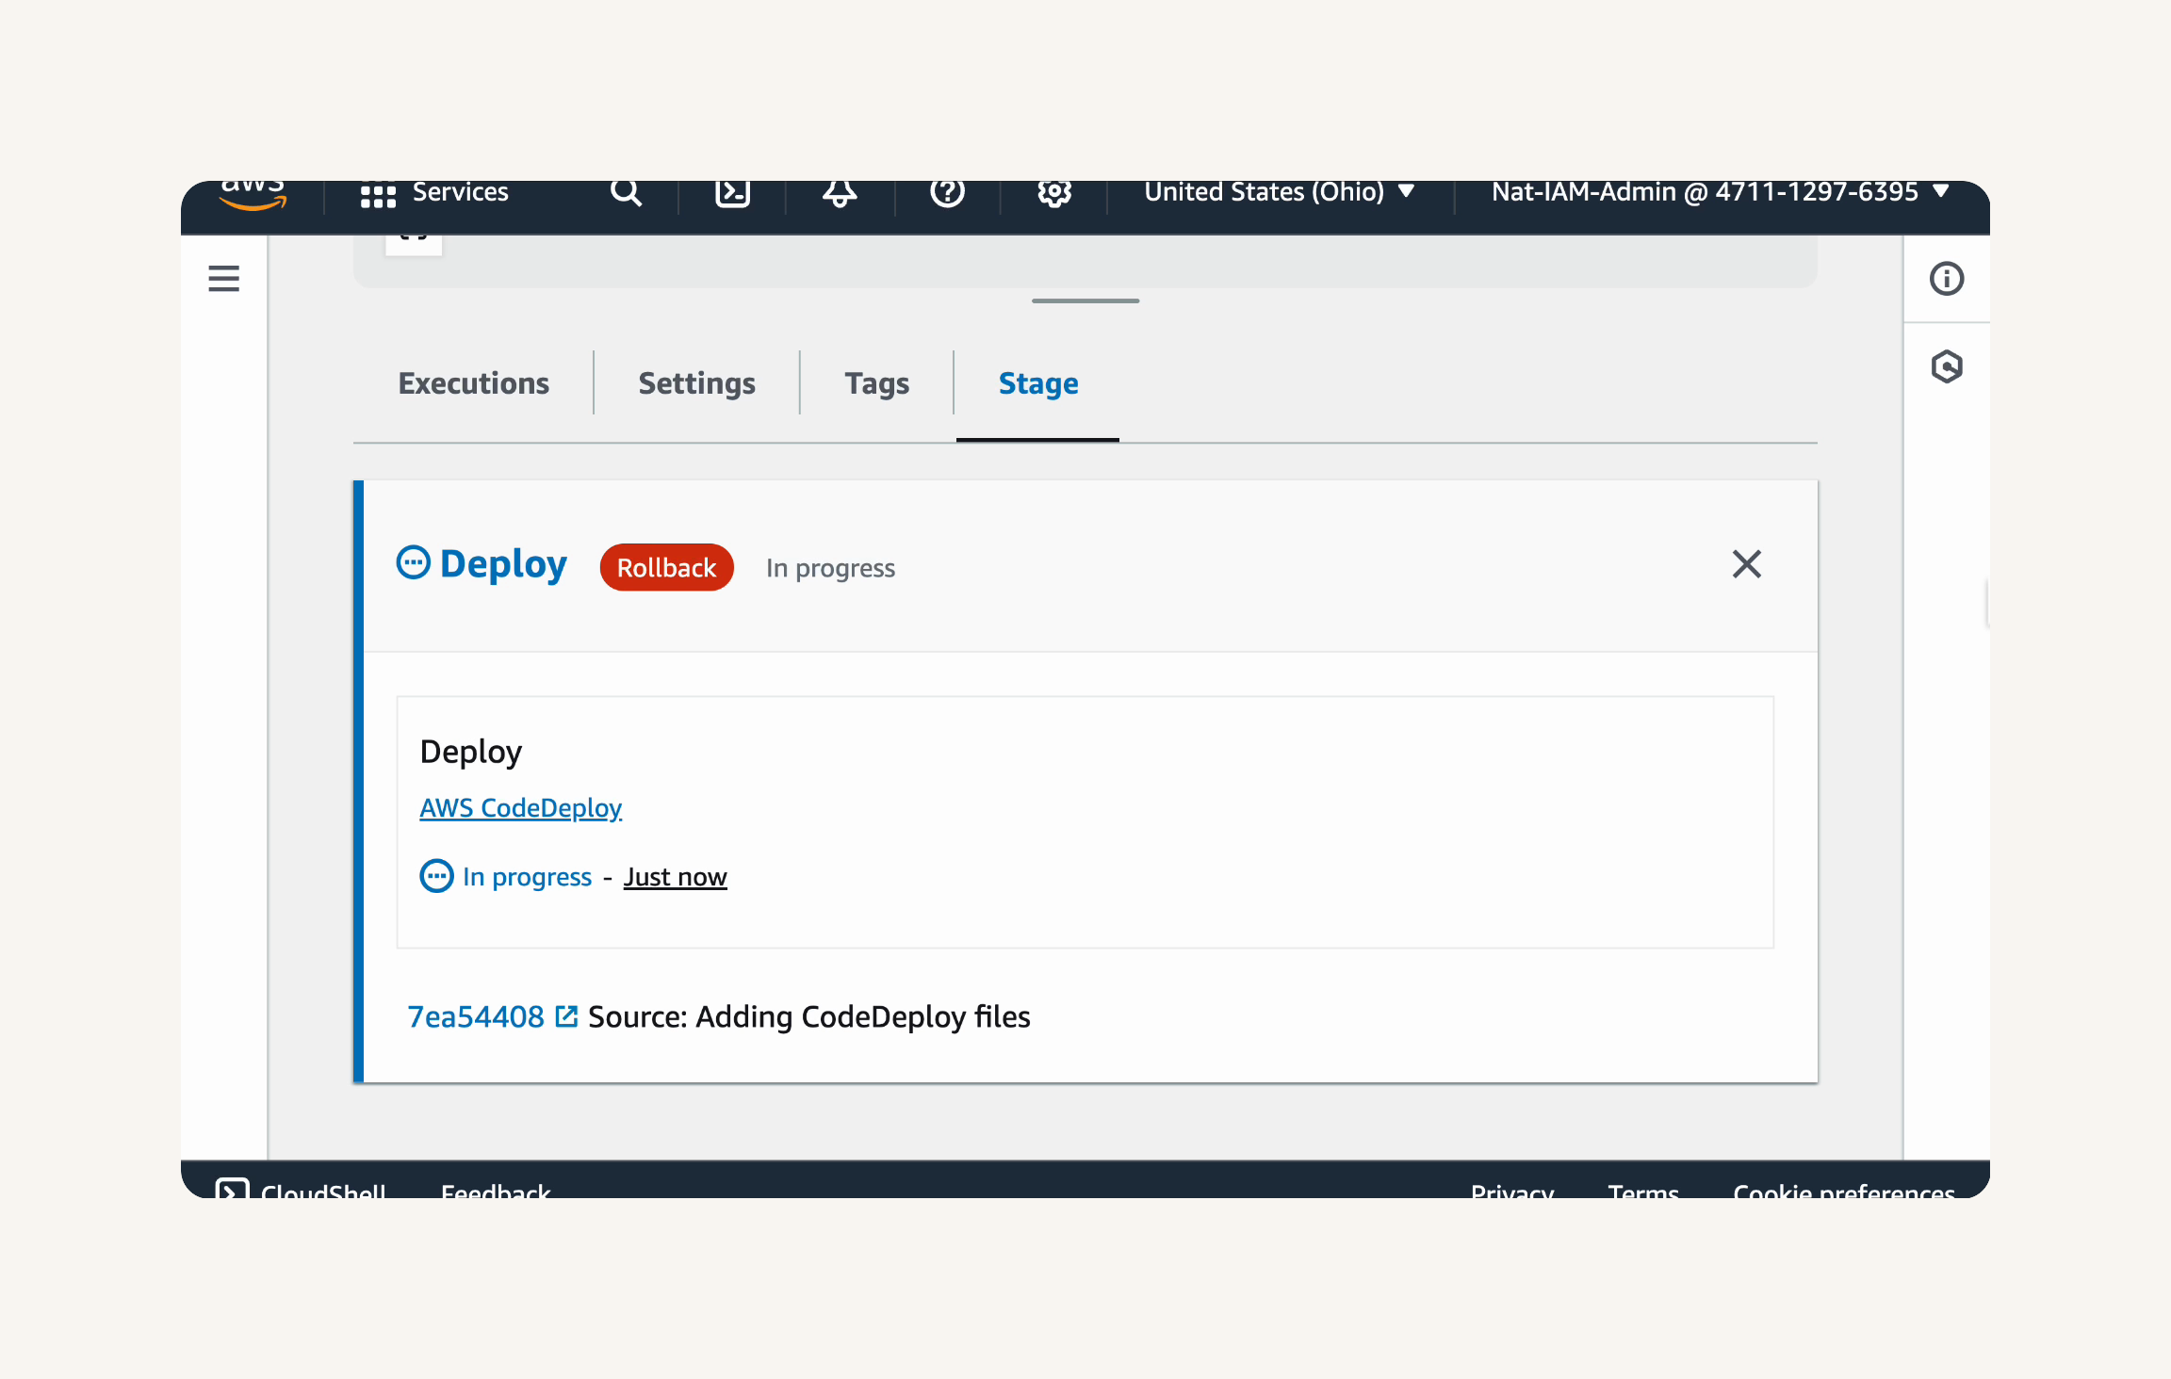Switch to the Executions tab

(473, 383)
